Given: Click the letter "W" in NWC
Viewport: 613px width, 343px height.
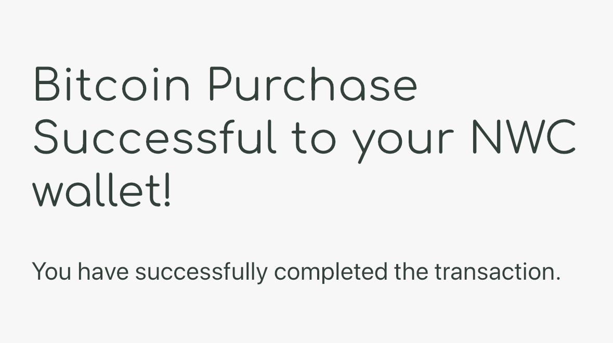Looking at the screenshot, I should 524,137.
